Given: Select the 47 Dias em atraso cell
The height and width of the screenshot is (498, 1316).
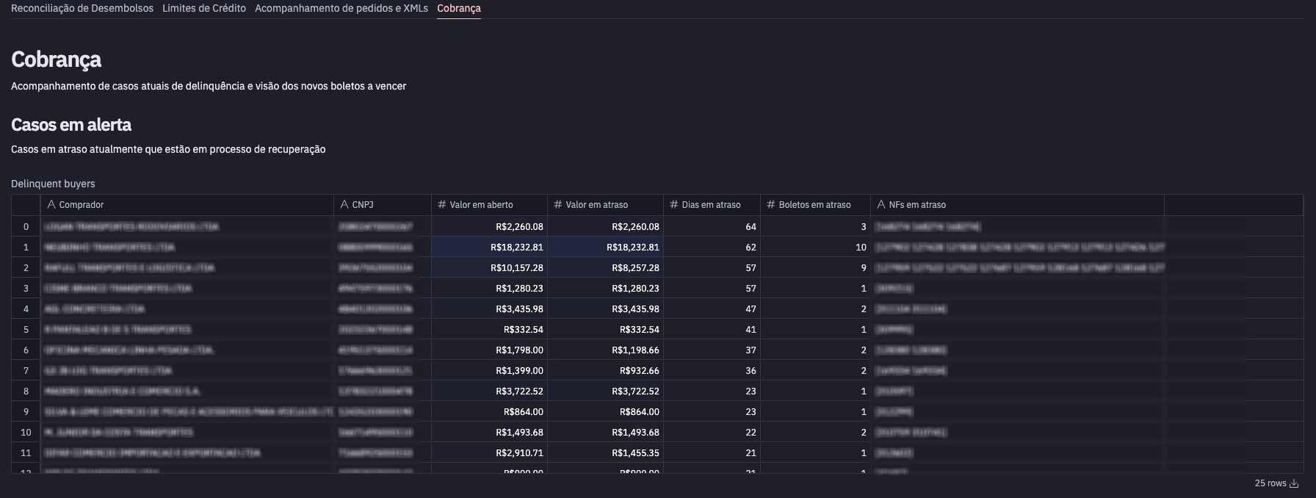Looking at the screenshot, I should click(x=712, y=309).
